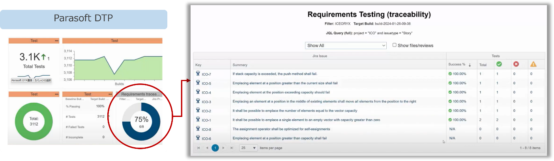Go to the first page of results
The height and width of the screenshot is (161, 554).
[x=198, y=148]
